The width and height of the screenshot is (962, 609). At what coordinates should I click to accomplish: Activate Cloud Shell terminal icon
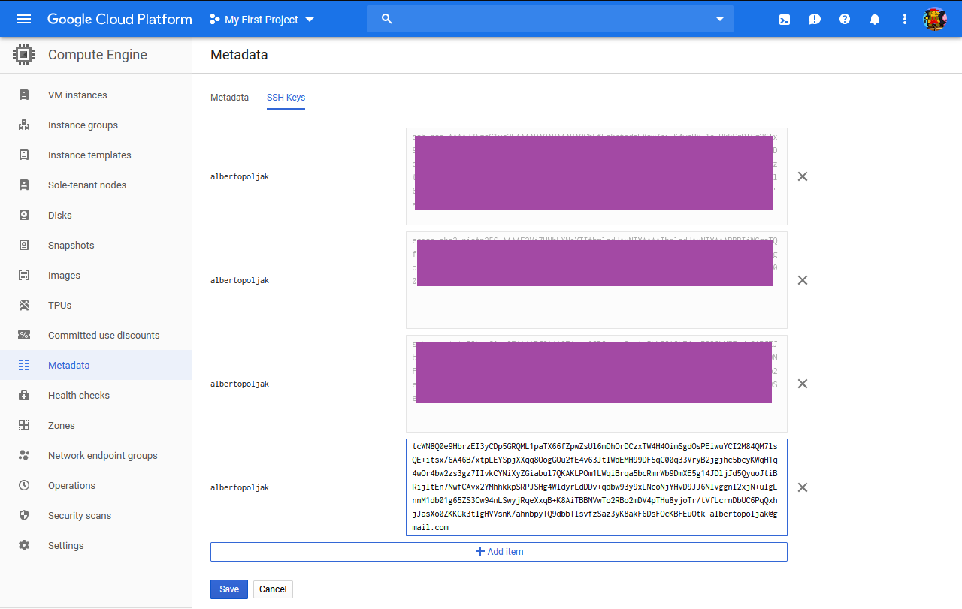tap(785, 20)
